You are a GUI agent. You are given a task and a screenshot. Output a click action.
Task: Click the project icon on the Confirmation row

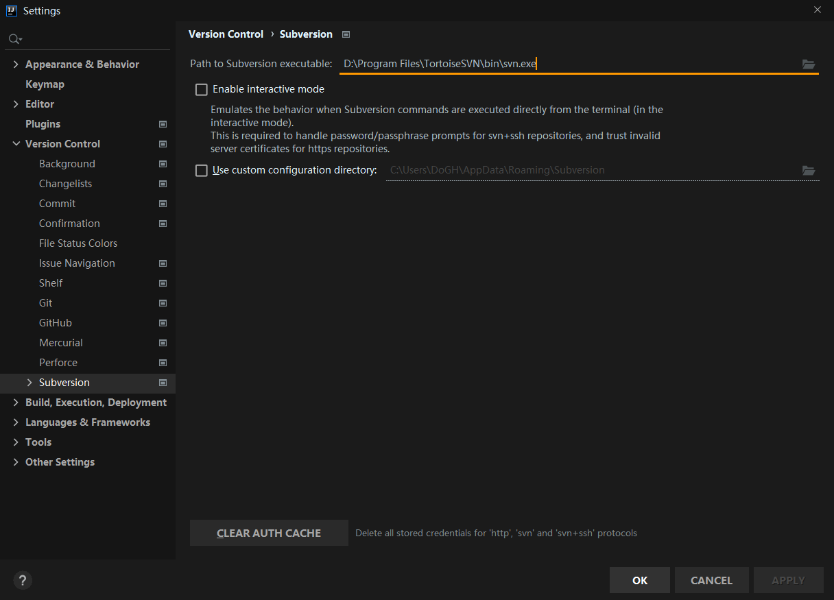pyautogui.click(x=163, y=224)
